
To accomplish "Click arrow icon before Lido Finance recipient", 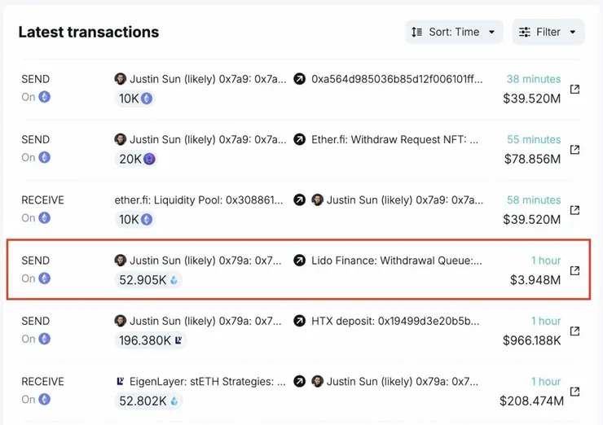I will pyautogui.click(x=299, y=261).
